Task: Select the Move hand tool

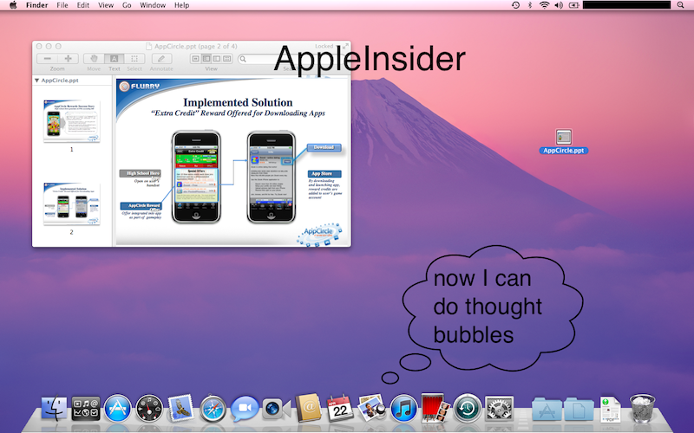Action: coord(94,59)
